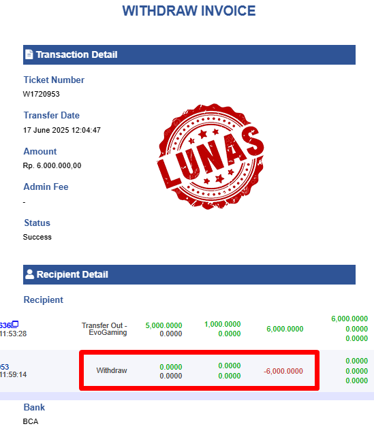Click the document icon beside Transaction Detail

[x=29, y=54]
